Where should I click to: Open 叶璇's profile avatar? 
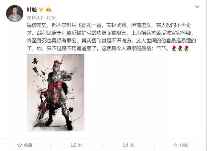click(x=15, y=14)
